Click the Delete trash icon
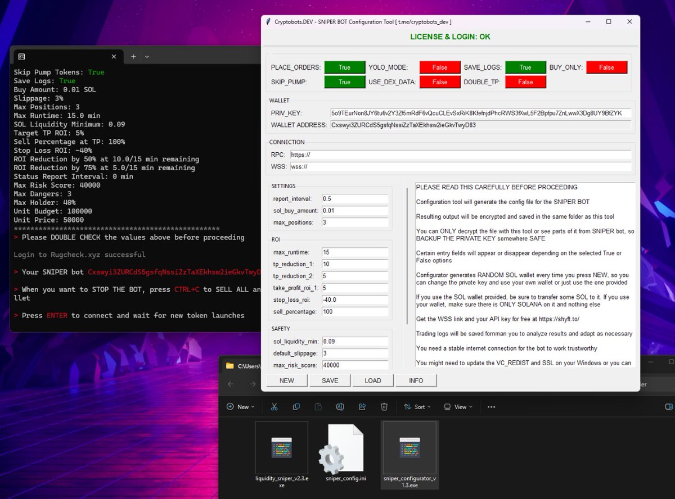This screenshot has height=499, width=675. click(x=384, y=407)
